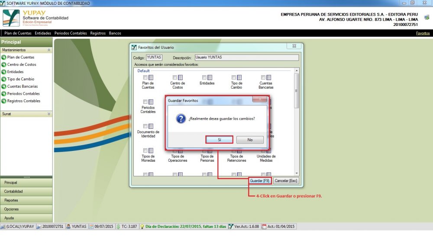Click the green arrow icon beside Plan de Cuentas in sidebar
The height and width of the screenshot is (243, 433).
4,58
